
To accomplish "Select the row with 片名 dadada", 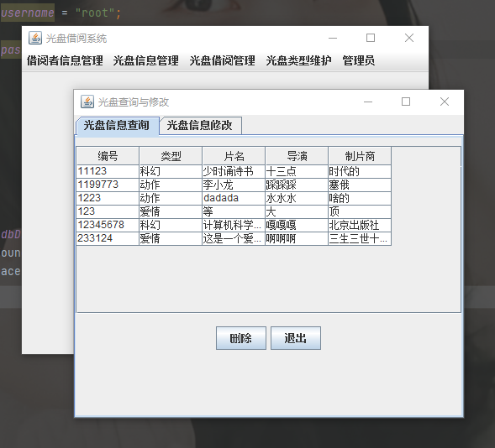I will pyautogui.click(x=234, y=198).
